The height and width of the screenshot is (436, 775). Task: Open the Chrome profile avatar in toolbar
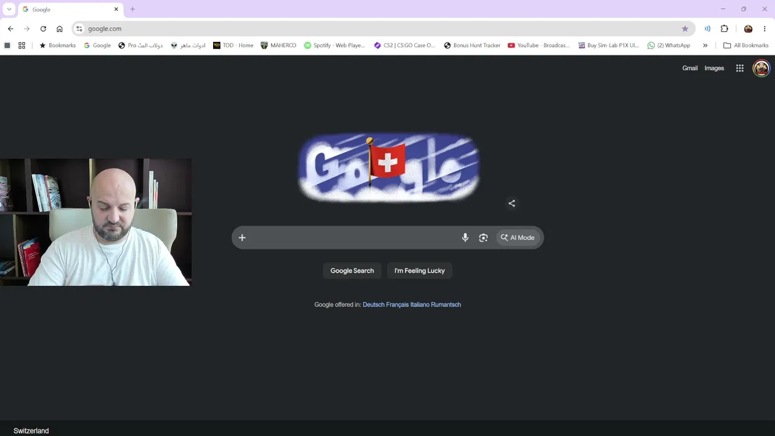pos(748,28)
